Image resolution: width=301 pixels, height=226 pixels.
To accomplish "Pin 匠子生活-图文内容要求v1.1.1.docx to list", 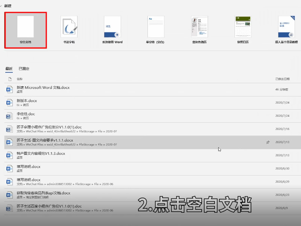I will [268, 142].
